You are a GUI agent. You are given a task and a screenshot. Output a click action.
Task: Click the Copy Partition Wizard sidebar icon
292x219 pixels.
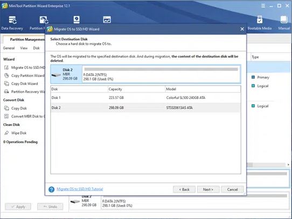click(6, 75)
